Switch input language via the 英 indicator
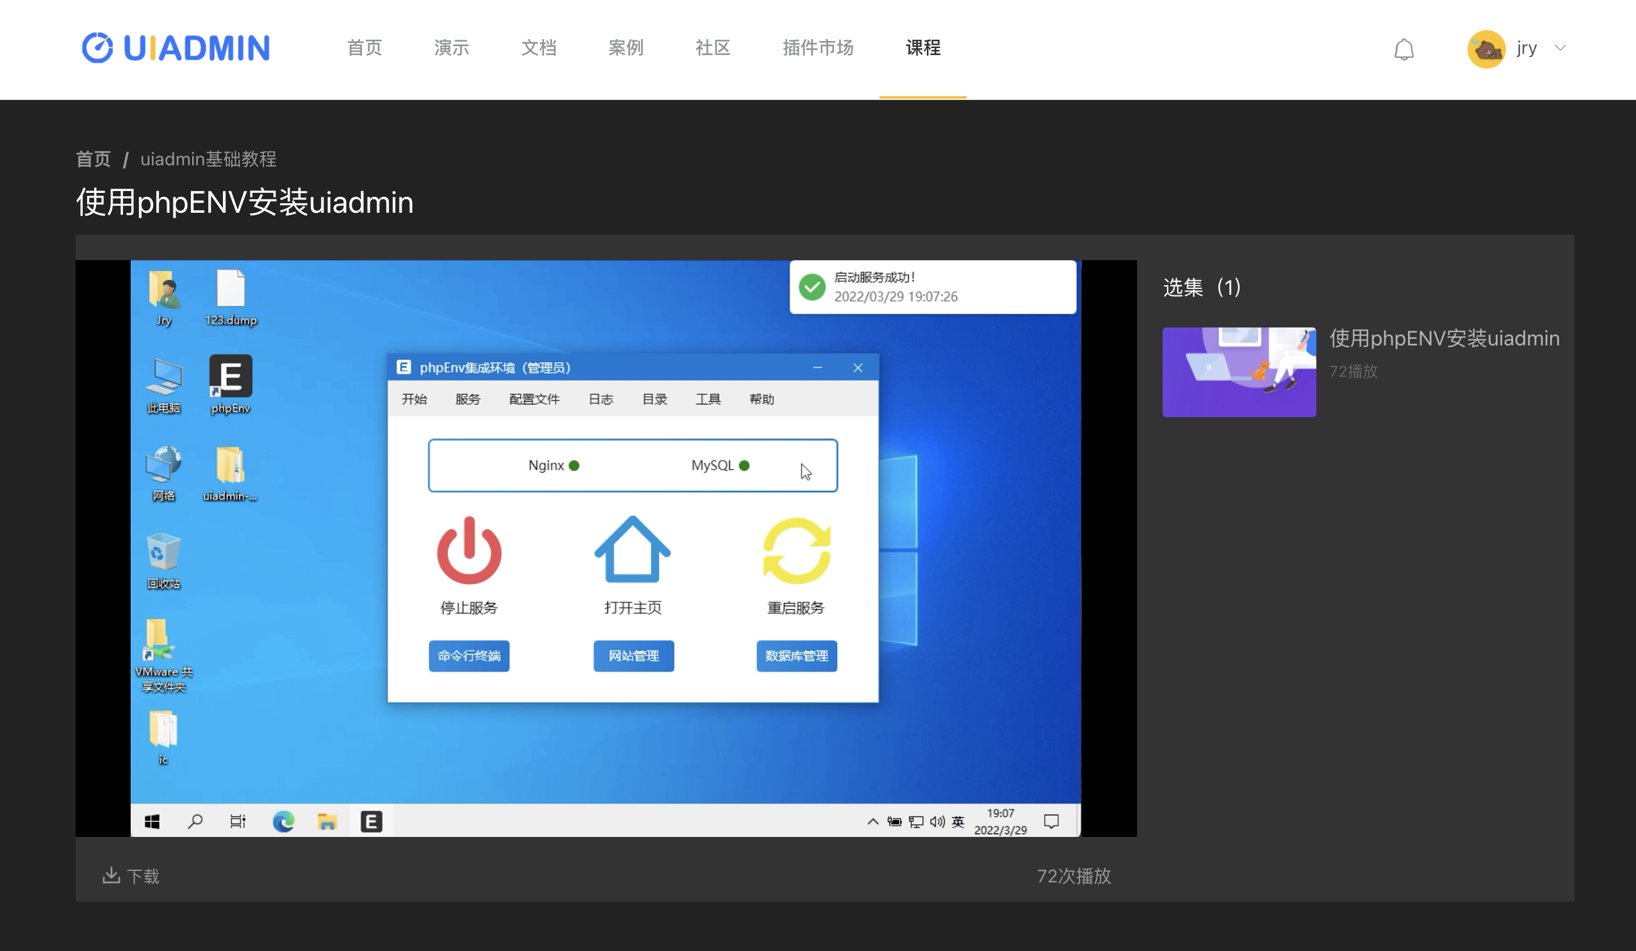 (958, 820)
